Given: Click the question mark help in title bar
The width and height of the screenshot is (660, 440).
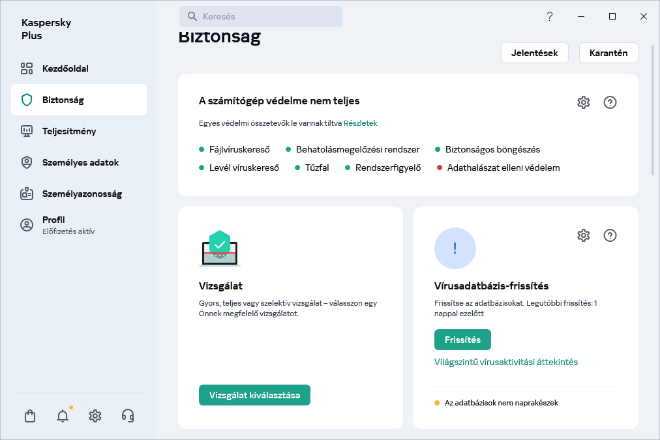Looking at the screenshot, I should (x=550, y=16).
